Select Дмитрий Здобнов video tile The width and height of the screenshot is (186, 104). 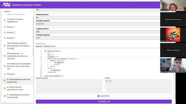173,66
